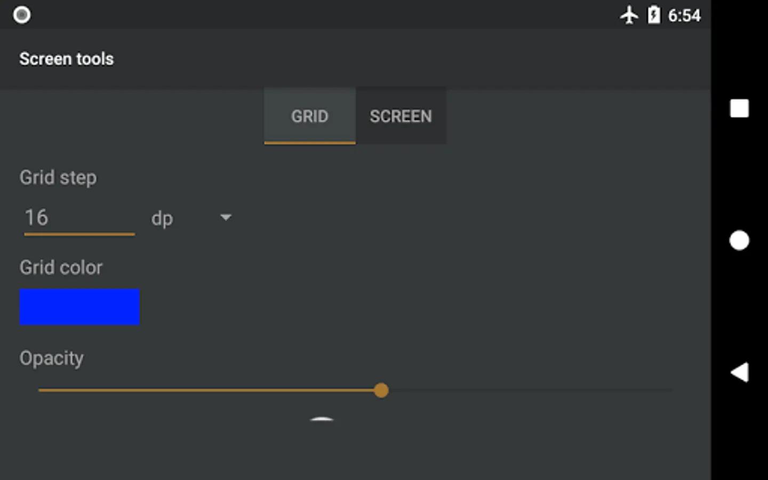
Task: Click the Grid color label
Action: (x=61, y=267)
